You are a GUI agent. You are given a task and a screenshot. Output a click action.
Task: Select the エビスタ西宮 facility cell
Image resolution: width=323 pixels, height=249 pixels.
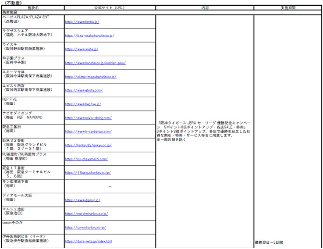coord(33,90)
